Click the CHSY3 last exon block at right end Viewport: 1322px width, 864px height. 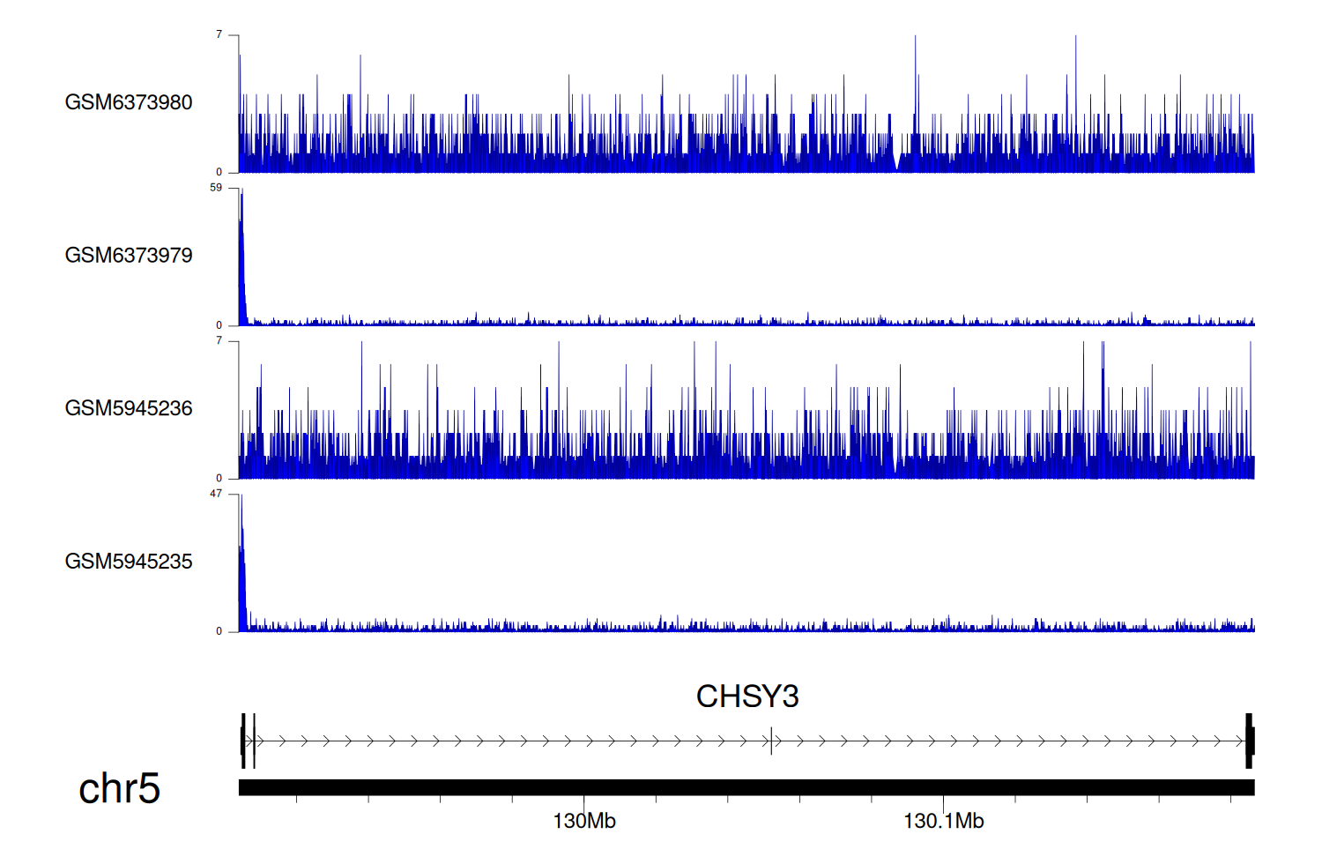1249,741
